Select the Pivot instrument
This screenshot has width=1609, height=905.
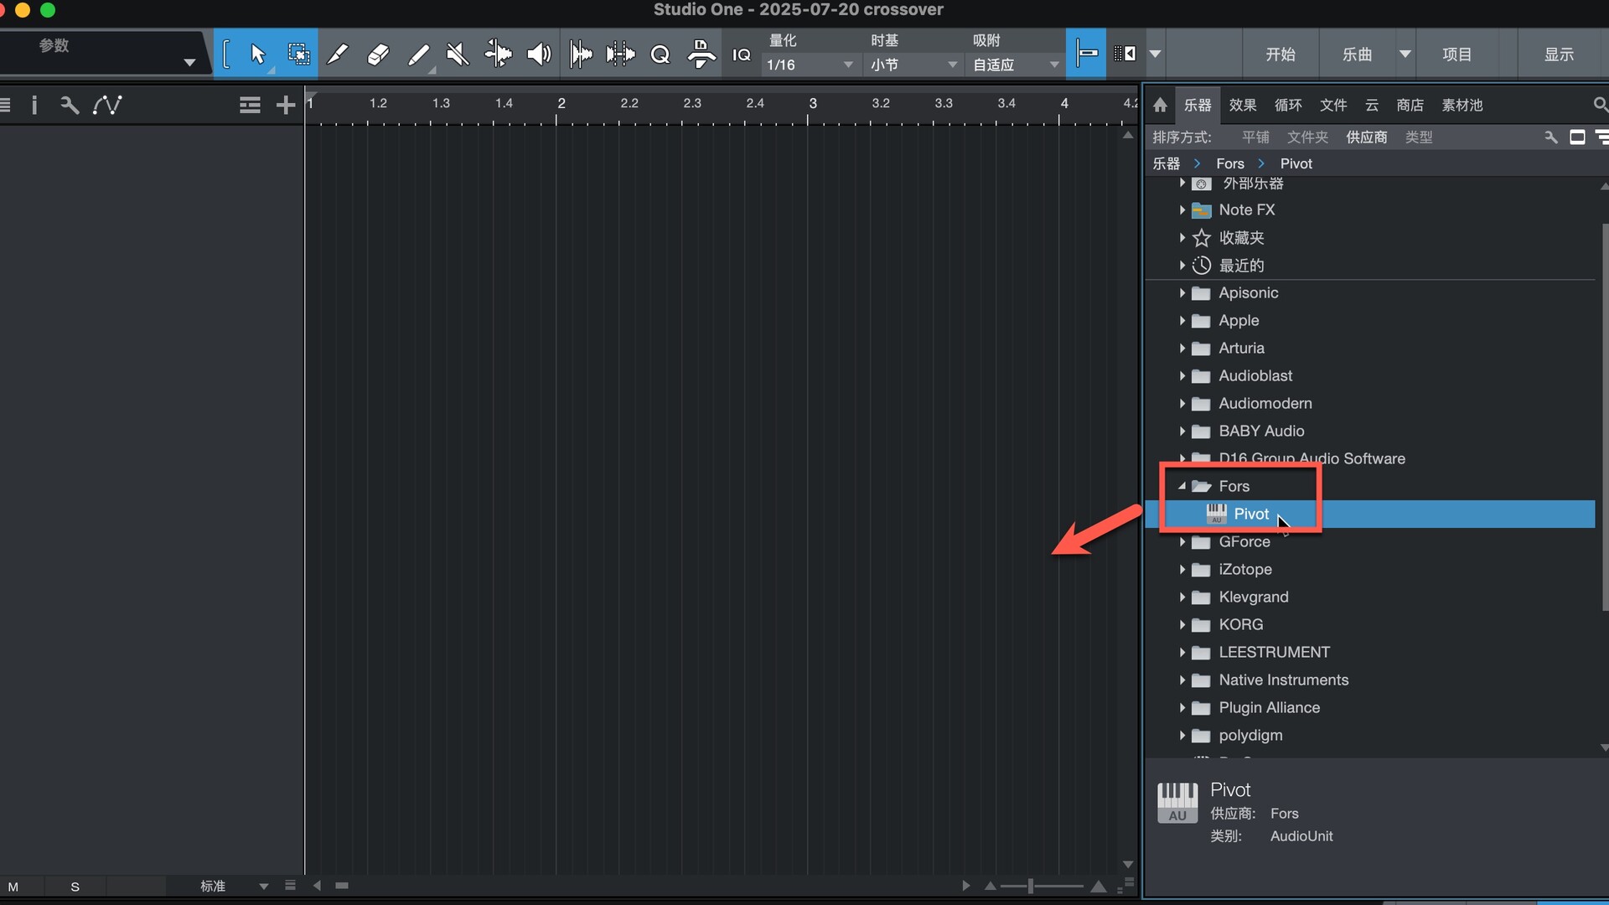tap(1370, 514)
